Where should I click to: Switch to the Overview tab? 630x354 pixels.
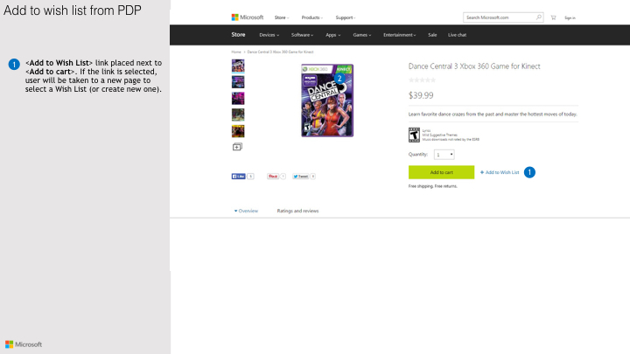coord(246,211)
